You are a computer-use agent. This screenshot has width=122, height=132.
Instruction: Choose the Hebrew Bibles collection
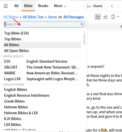point(42,107)
